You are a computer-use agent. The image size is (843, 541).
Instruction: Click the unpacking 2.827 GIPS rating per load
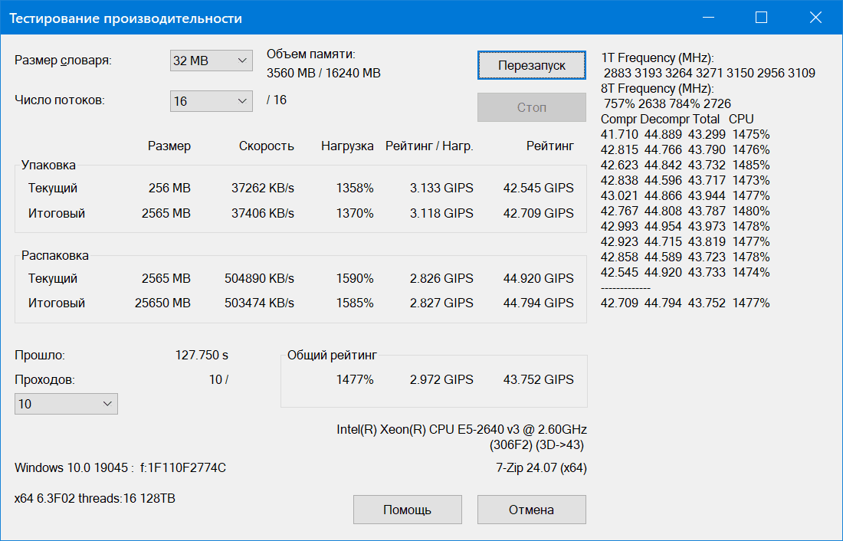click(441, 303)
